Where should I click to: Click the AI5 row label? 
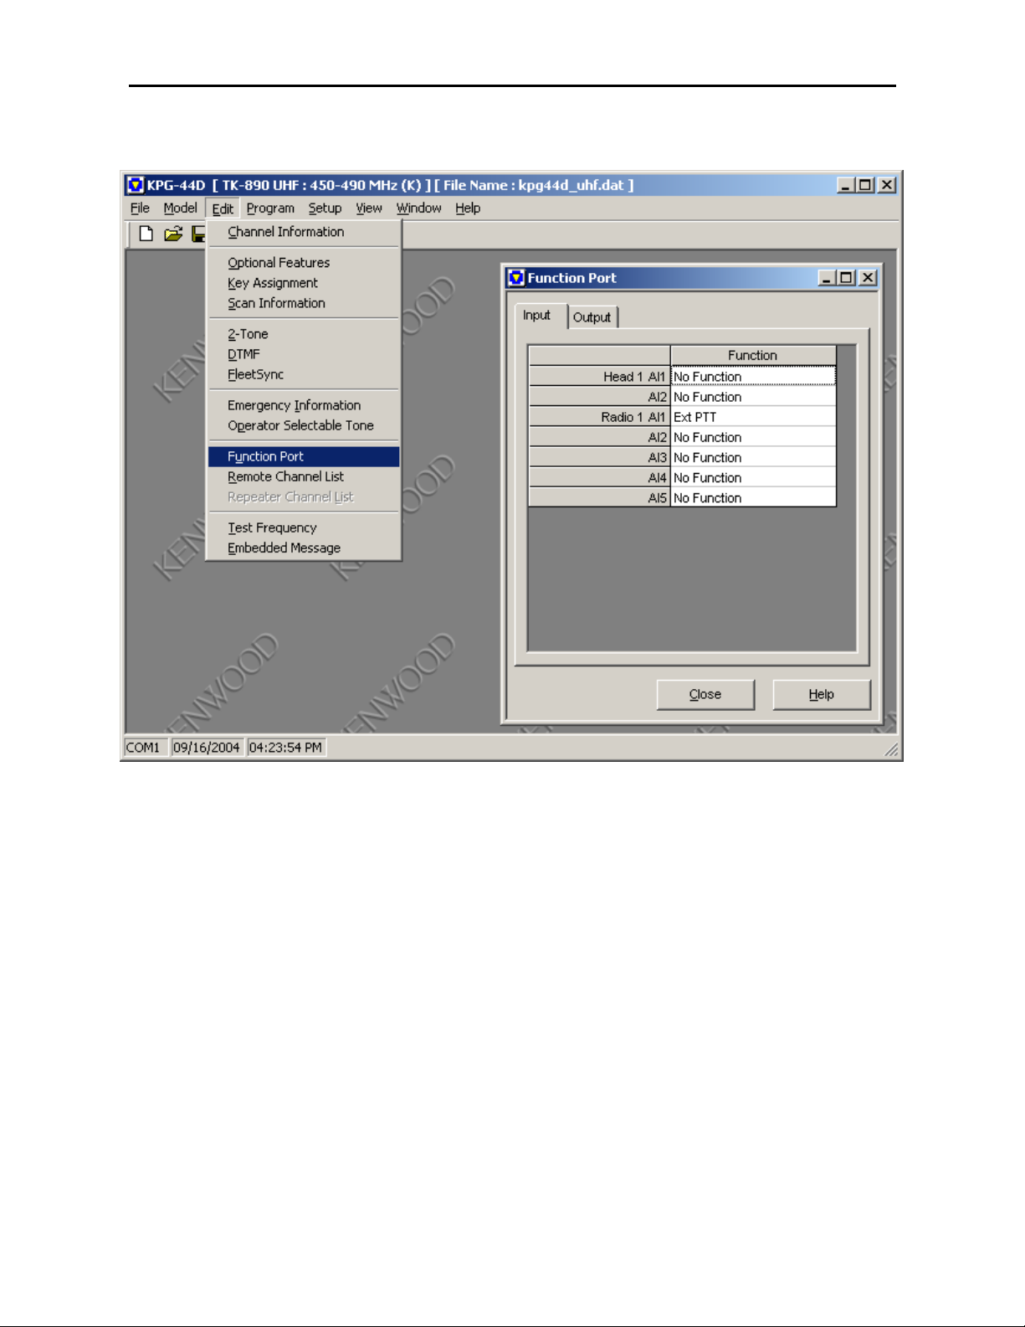[600, 497]
